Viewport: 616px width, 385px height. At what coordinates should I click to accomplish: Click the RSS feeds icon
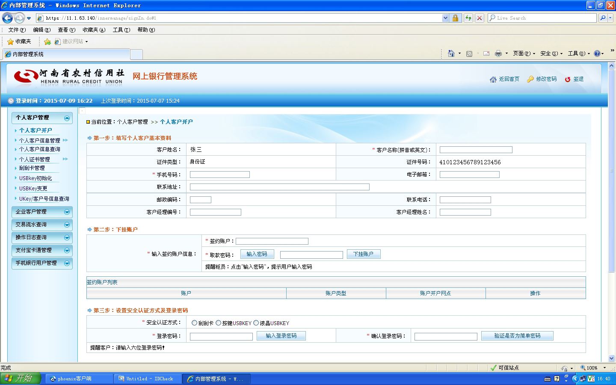[469, 53]
